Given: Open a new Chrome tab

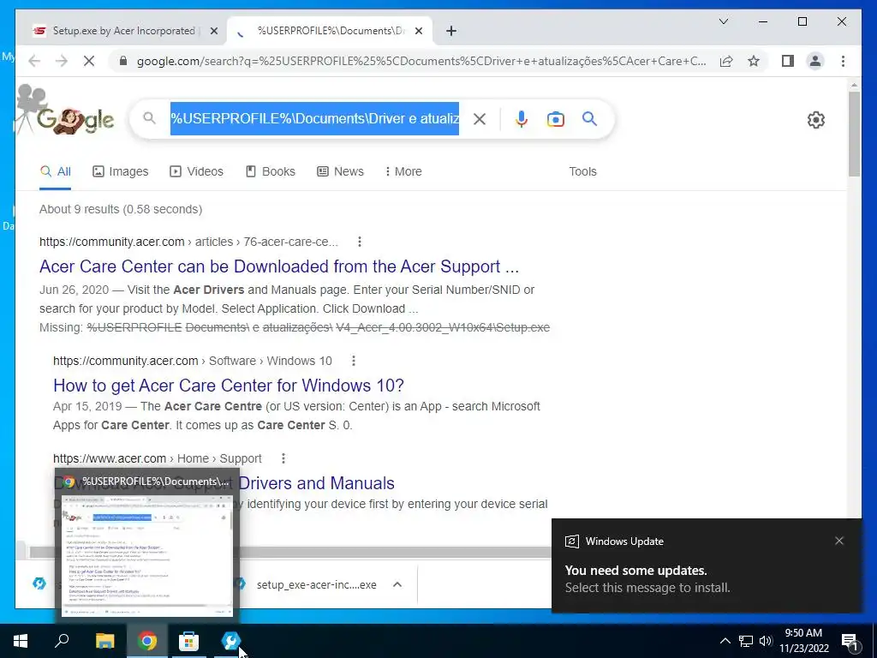Looking at the screenshot, I should coord(451,31).
